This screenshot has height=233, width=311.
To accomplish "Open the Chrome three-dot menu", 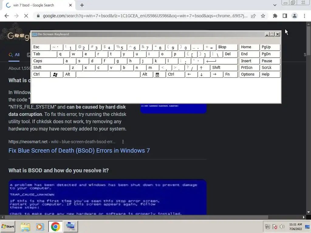I will pos(304,16).
